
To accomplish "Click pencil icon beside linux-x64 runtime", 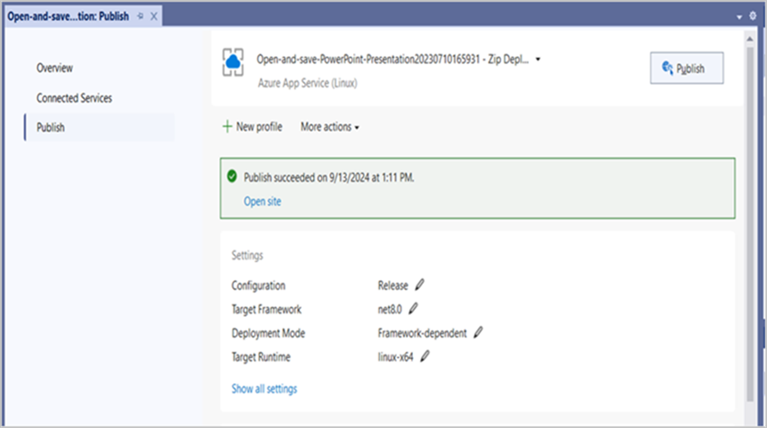I will pyautogui.click(x=425, y=357).
